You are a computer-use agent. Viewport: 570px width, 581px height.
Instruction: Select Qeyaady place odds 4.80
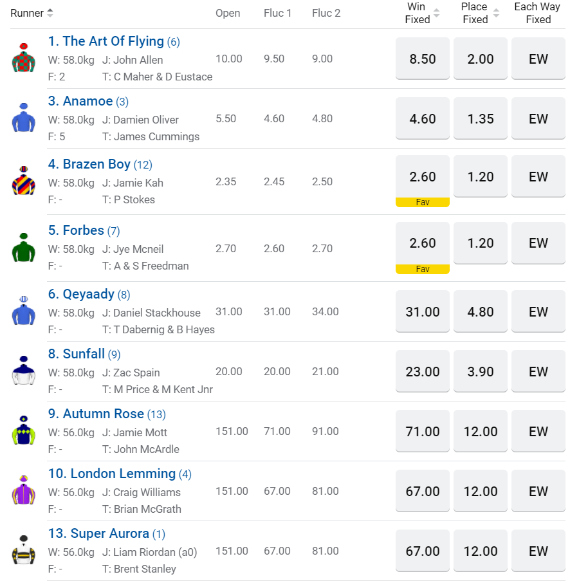click(x=481, y=312)
